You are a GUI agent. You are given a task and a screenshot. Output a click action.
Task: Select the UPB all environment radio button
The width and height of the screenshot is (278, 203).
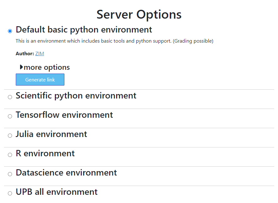point(10,193)
